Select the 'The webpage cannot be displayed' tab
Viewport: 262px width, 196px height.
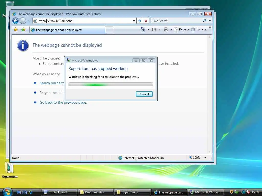(68, 30)
